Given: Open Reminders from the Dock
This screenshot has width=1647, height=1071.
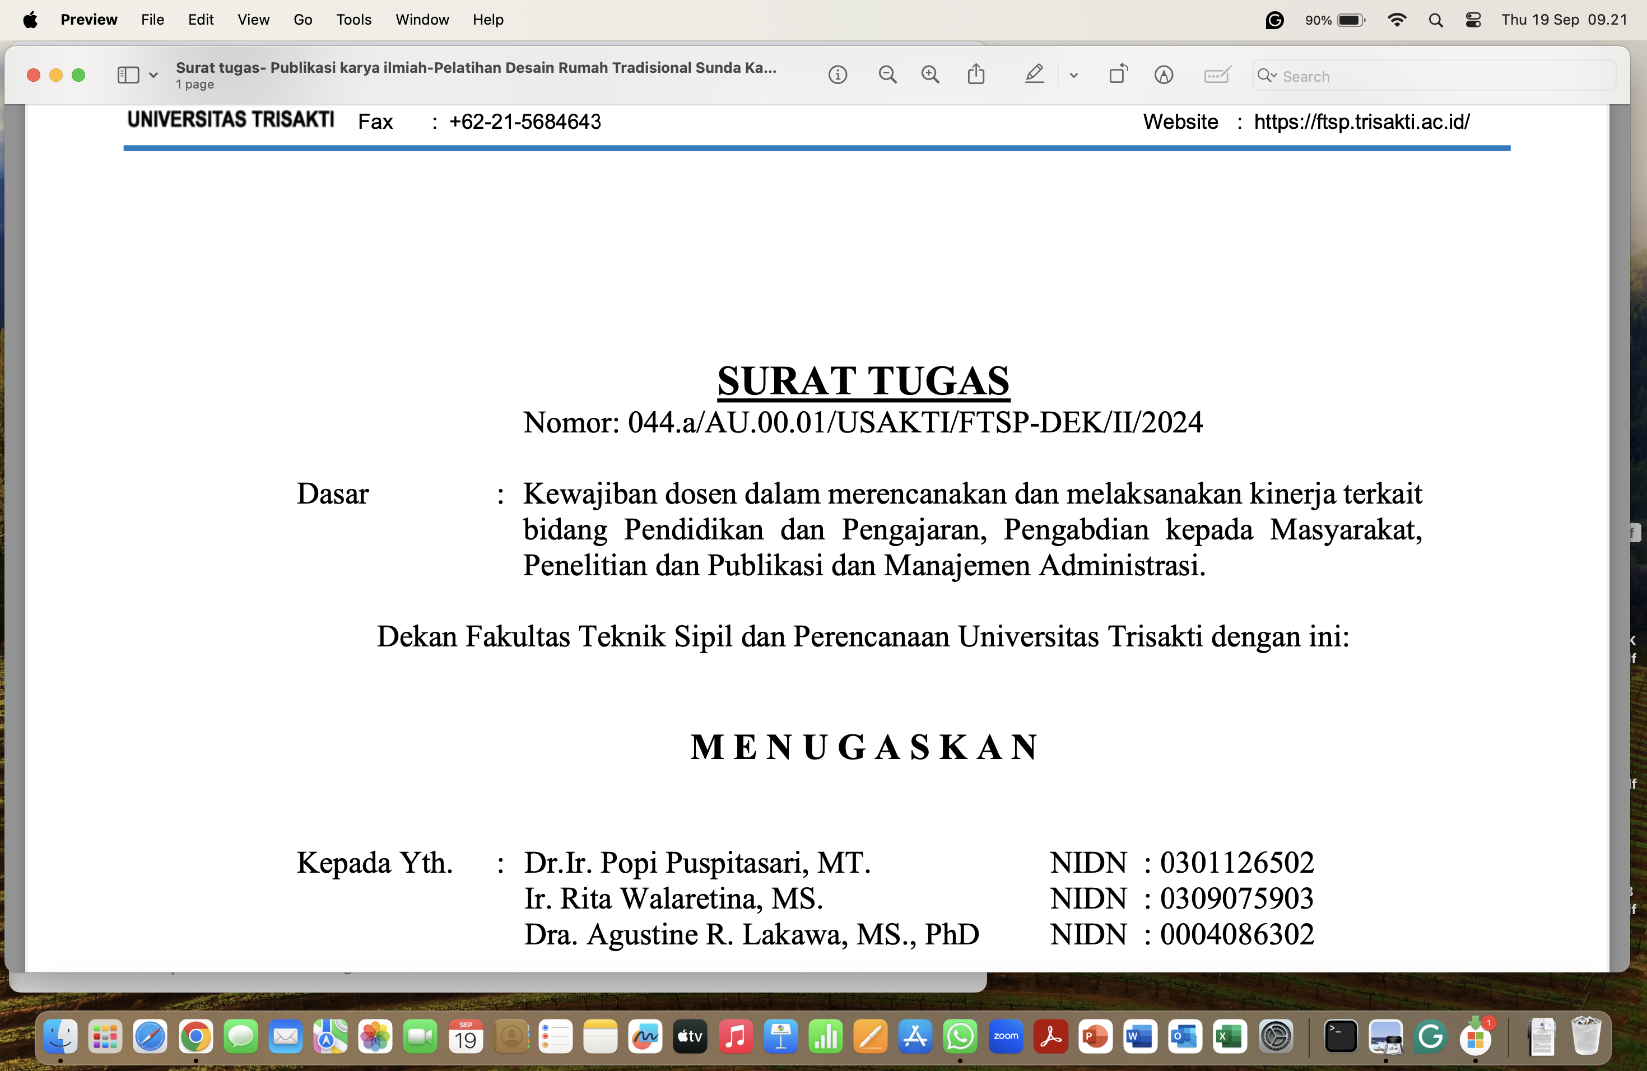Looking at the screenshot, I should coord(555,1036).
